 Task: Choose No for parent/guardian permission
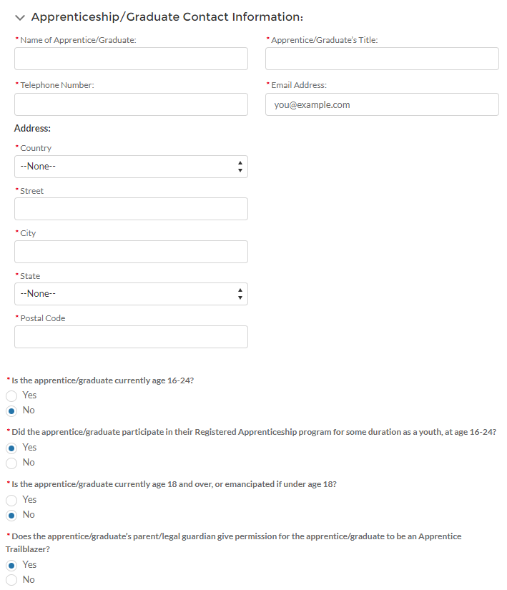[x=11, y=580]
